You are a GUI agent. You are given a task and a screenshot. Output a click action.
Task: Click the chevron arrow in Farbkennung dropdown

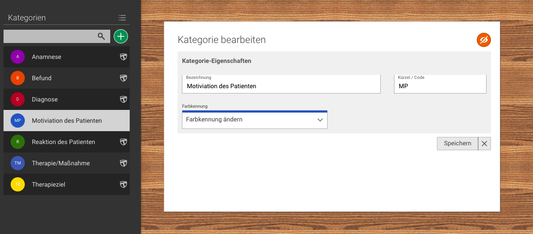[321, 120]
